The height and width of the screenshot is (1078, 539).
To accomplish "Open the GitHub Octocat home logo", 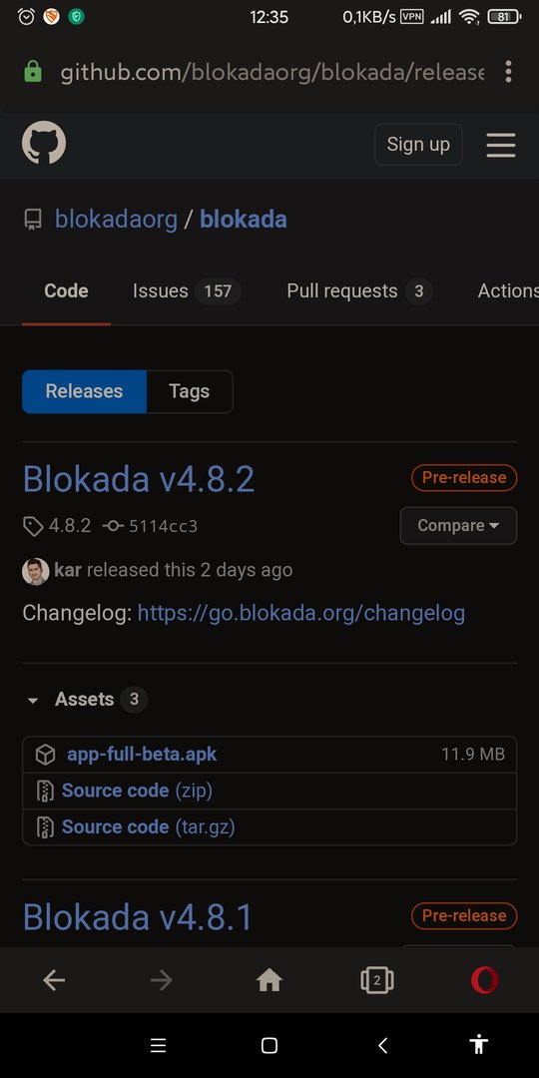I will (x=43, y=143).
